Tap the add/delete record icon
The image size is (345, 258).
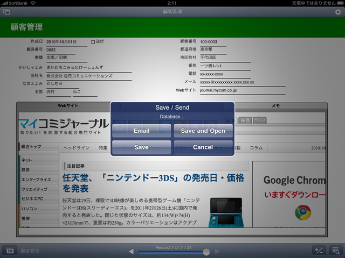(319, 250)
